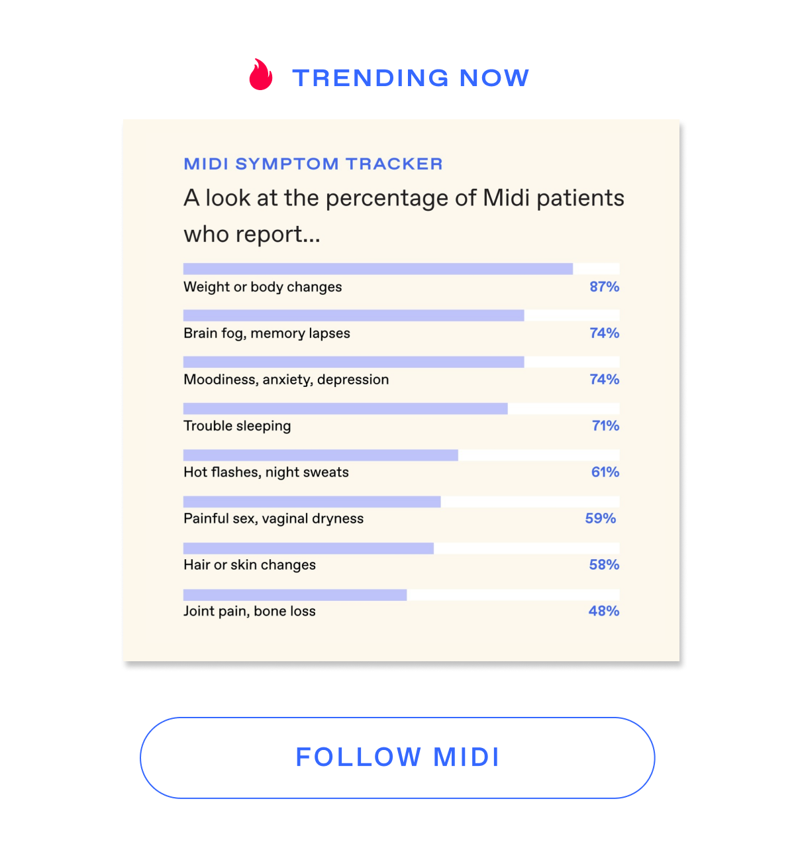796x860 pixels.
Task: Click the Hot flashes, night sweats bar
Action: 401,455
